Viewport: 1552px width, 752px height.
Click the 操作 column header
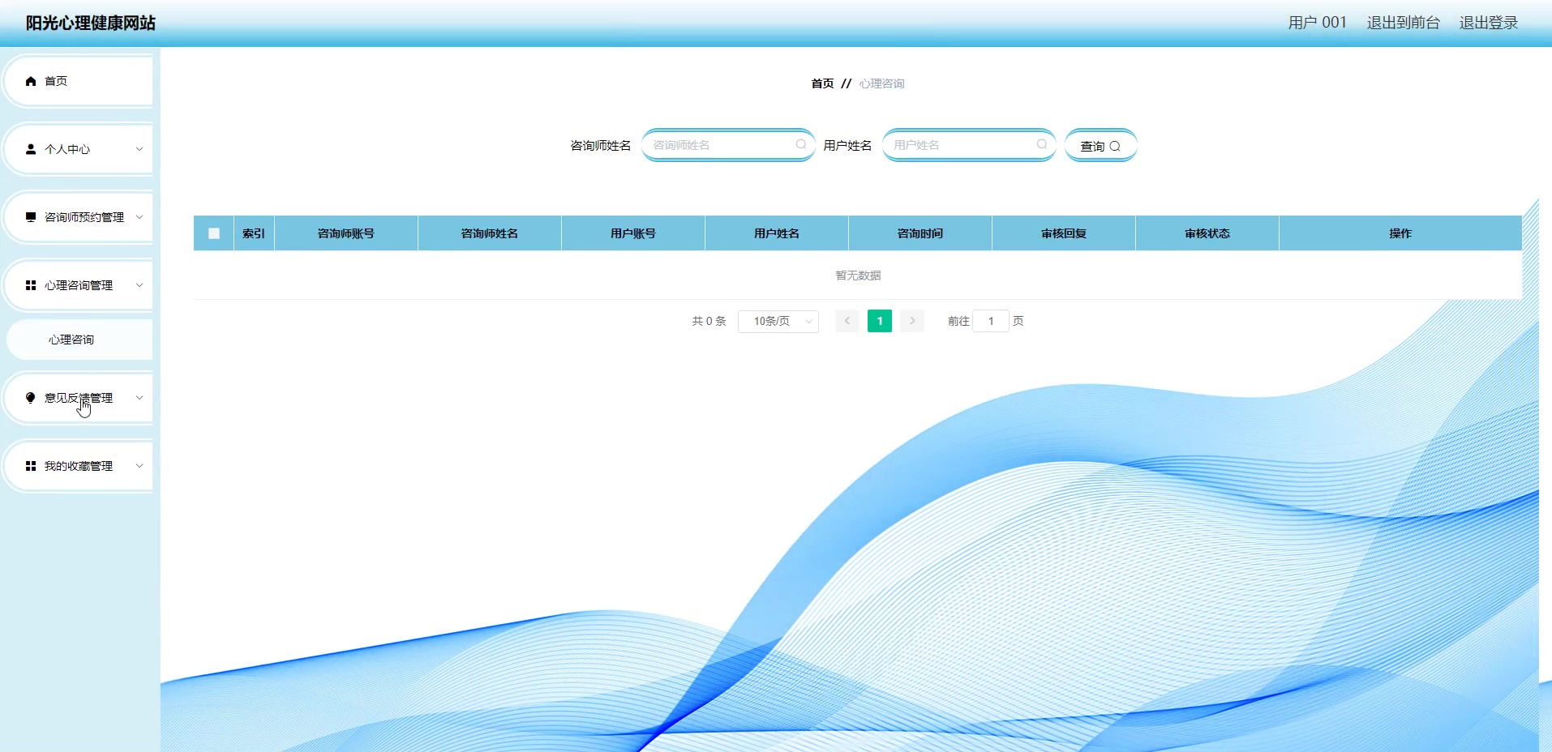click(1400, 233)
